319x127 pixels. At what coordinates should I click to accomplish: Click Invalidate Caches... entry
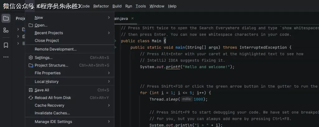pyautogui.click(x=52, y=113)
